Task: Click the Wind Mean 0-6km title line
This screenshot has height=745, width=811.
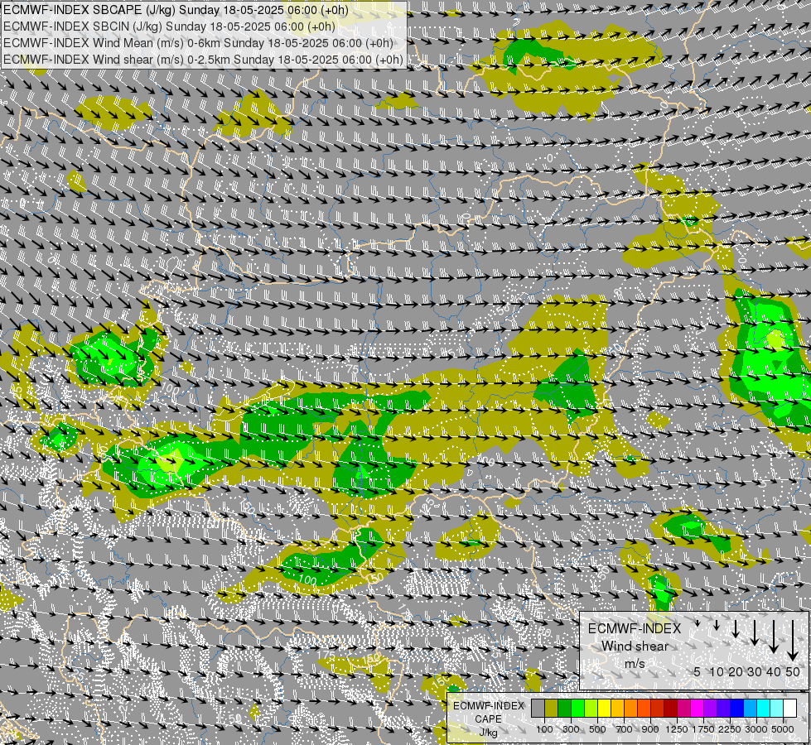Action: [x=198, y=43]
